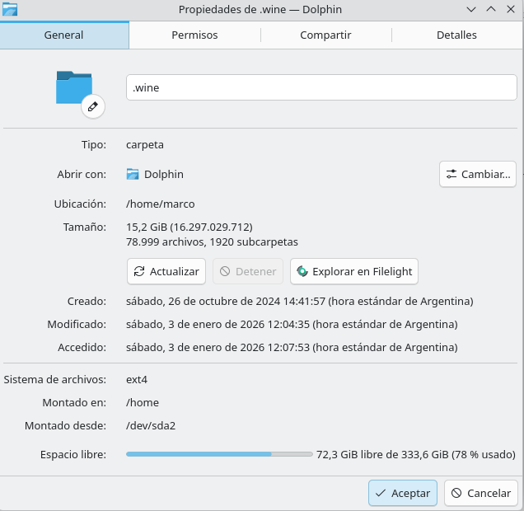Screen dimensions: 524x511
Task: Open the Compartir tab
Action: (325, 35)
